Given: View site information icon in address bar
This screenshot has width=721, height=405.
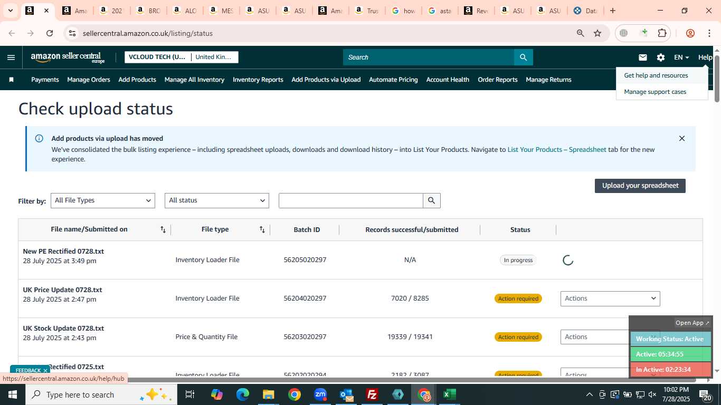Looking at the screenshot, I should [72, 33].
